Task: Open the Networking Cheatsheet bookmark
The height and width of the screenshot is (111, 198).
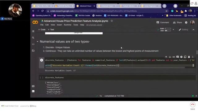Action: coord(63,15)
